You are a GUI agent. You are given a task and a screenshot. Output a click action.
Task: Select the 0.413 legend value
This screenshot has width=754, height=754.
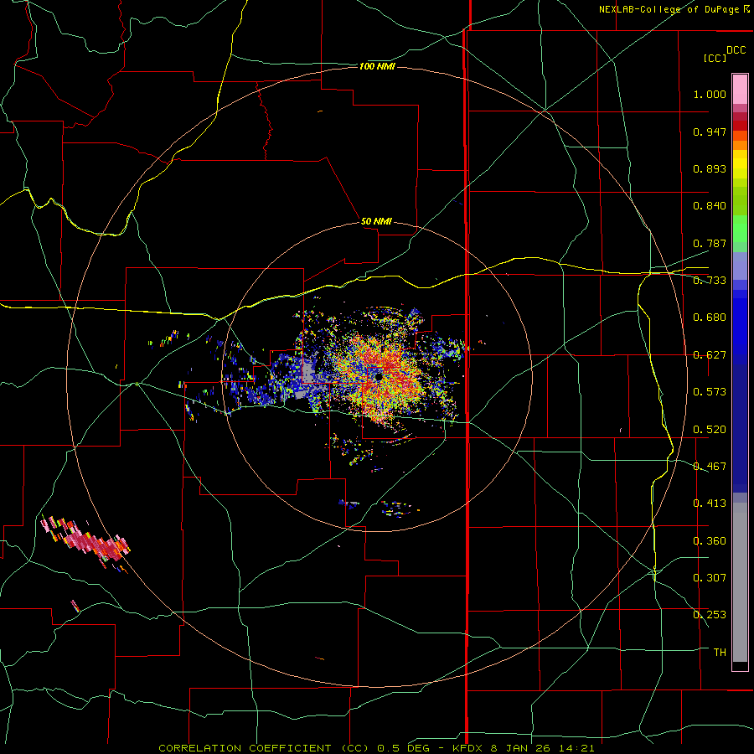tap(710, 504)
